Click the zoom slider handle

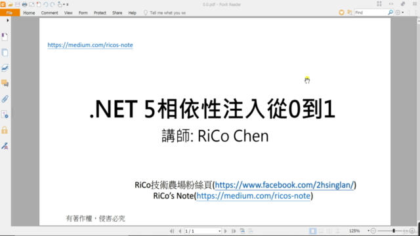pyautogui.click(x=394, y=231)
